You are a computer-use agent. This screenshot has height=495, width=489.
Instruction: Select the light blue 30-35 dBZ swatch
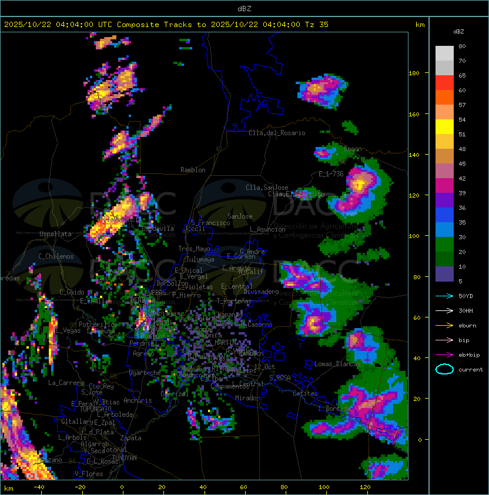444,230
